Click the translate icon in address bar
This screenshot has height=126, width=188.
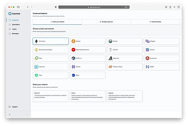pos(126,7)
